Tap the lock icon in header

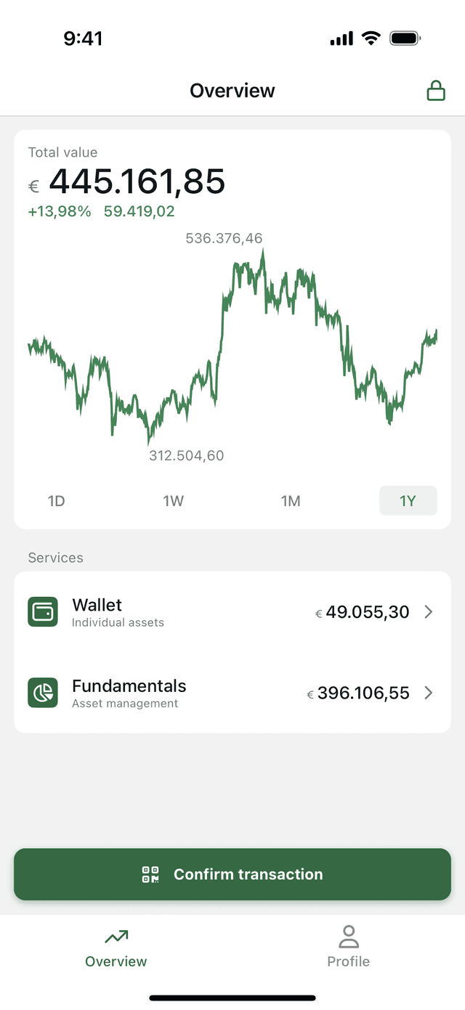[435, 91]
